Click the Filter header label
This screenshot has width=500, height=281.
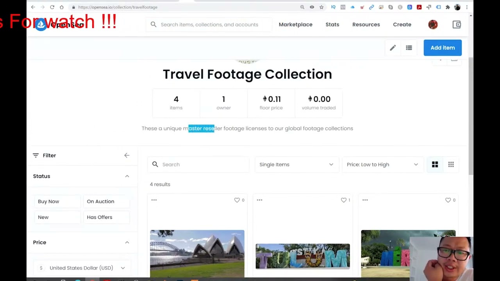49,155
